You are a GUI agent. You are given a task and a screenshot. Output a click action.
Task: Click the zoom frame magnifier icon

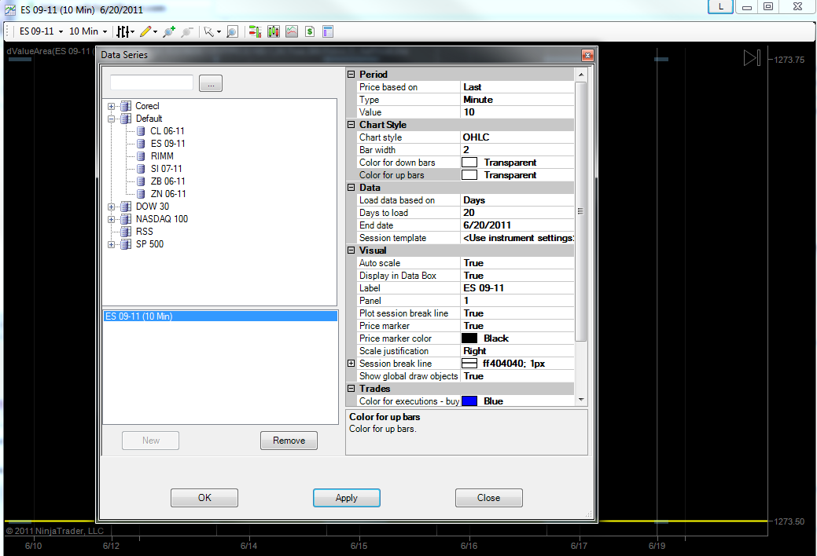point(233,31)
